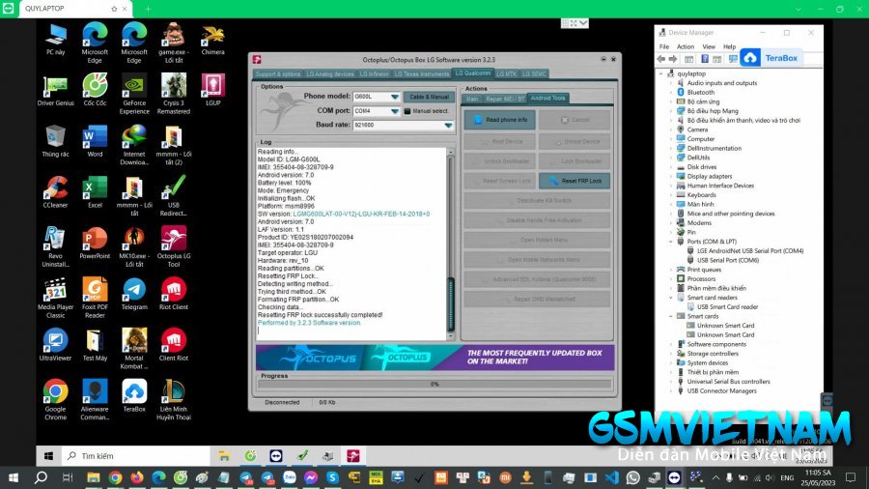Open host notification center icon
The width and height of the screenshot is (869, 489).
850,477
